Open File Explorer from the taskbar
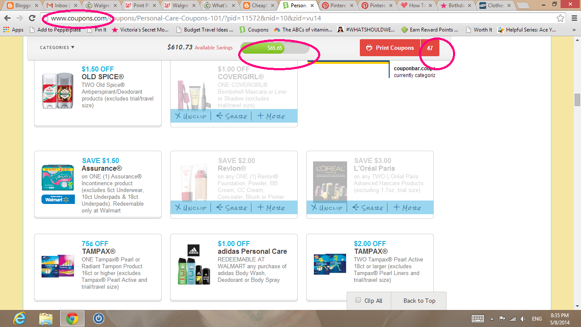The image size is (581, 327). point(46,318)
